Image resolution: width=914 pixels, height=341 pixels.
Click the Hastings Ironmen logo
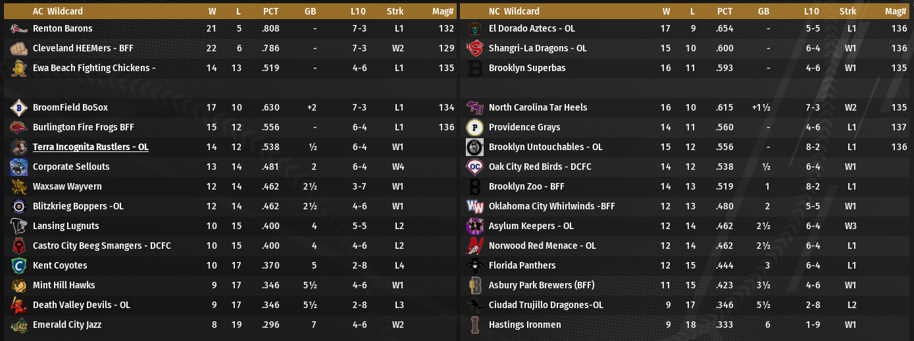pyautogui.click(x=474, y=325)
